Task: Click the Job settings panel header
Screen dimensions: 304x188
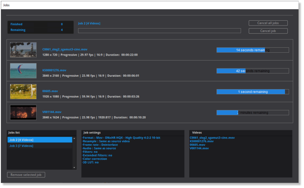Action: click(92, 132)
